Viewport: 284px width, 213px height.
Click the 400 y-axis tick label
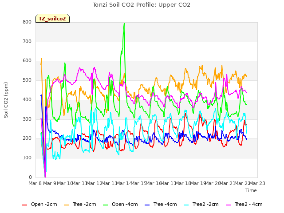[27, 99]
